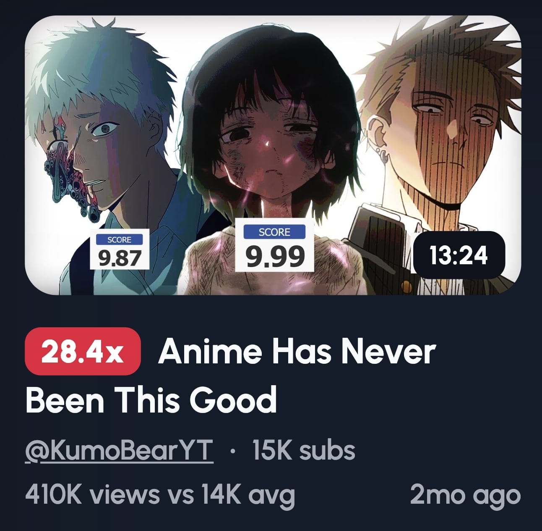Click the red 28.4x outlier badge
The width and height of the screenshot is (542, 531).
[x=83, y=352]
